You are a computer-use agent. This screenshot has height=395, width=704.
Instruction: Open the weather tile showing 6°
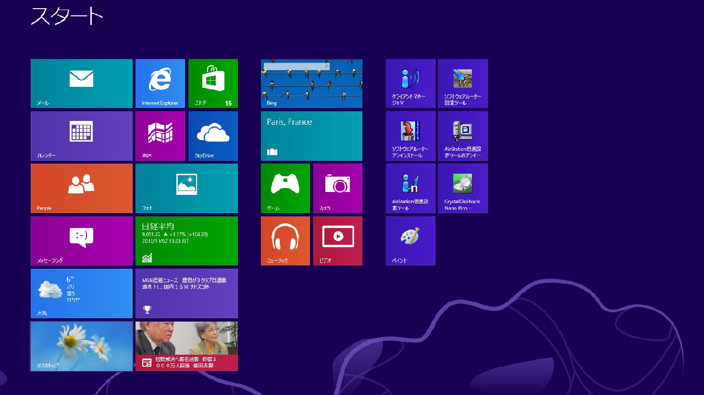coord(81,293)
